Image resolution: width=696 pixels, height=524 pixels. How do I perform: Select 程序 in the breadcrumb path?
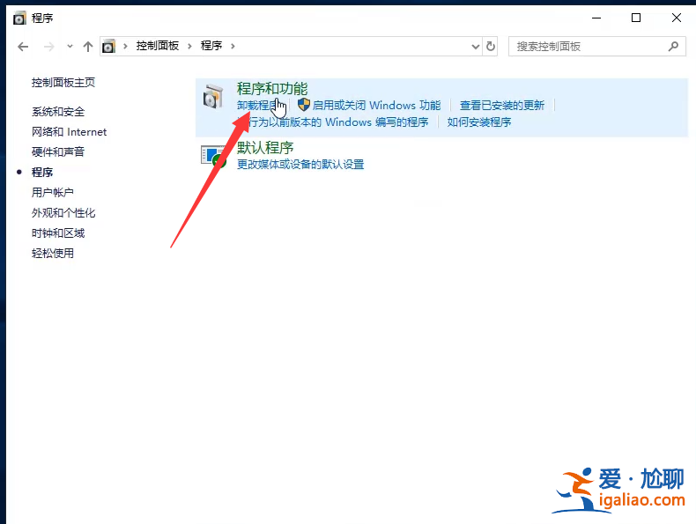pyautogui.click(x=211, y=46)
